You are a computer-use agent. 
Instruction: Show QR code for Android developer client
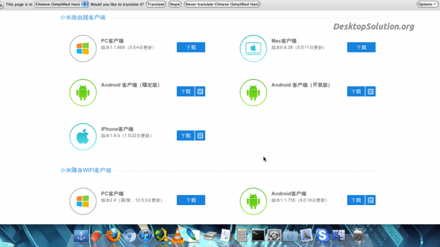click(370, 91)
